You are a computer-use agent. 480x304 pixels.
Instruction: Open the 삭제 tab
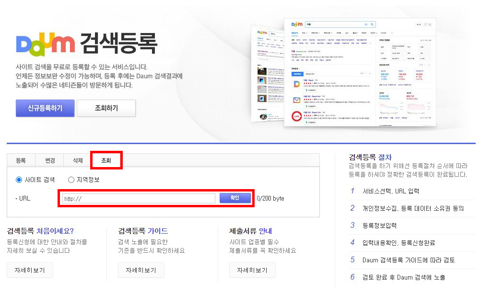point(78,160)
